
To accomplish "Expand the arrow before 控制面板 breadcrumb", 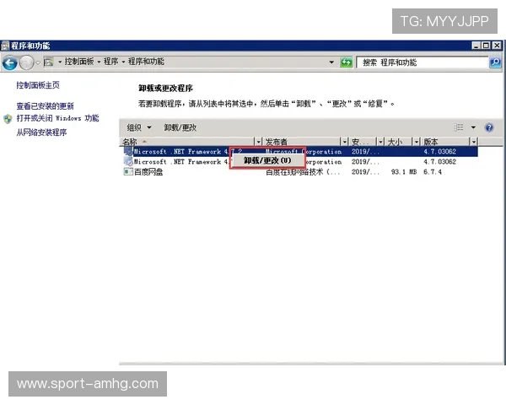I will coord(60,62).
